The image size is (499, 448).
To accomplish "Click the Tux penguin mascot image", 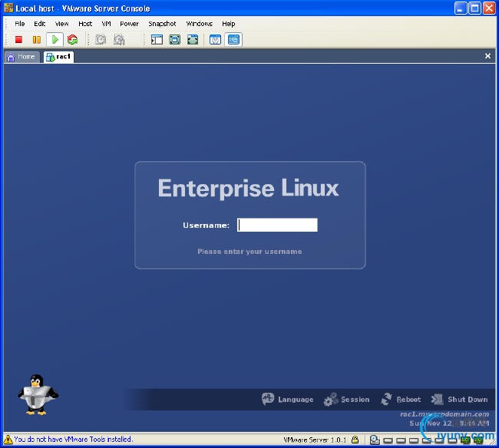I will point(38,394).
